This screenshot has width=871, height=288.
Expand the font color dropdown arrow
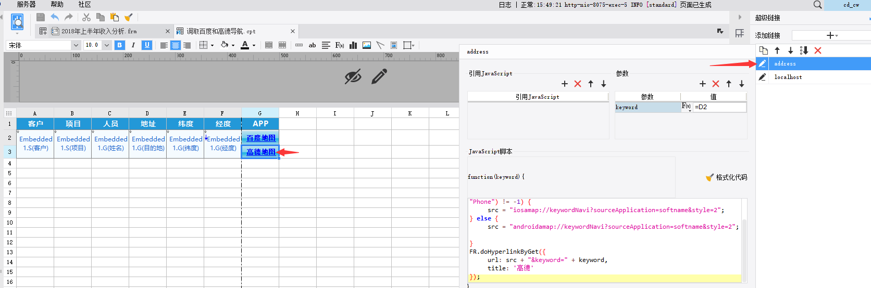tap(254, 45)
